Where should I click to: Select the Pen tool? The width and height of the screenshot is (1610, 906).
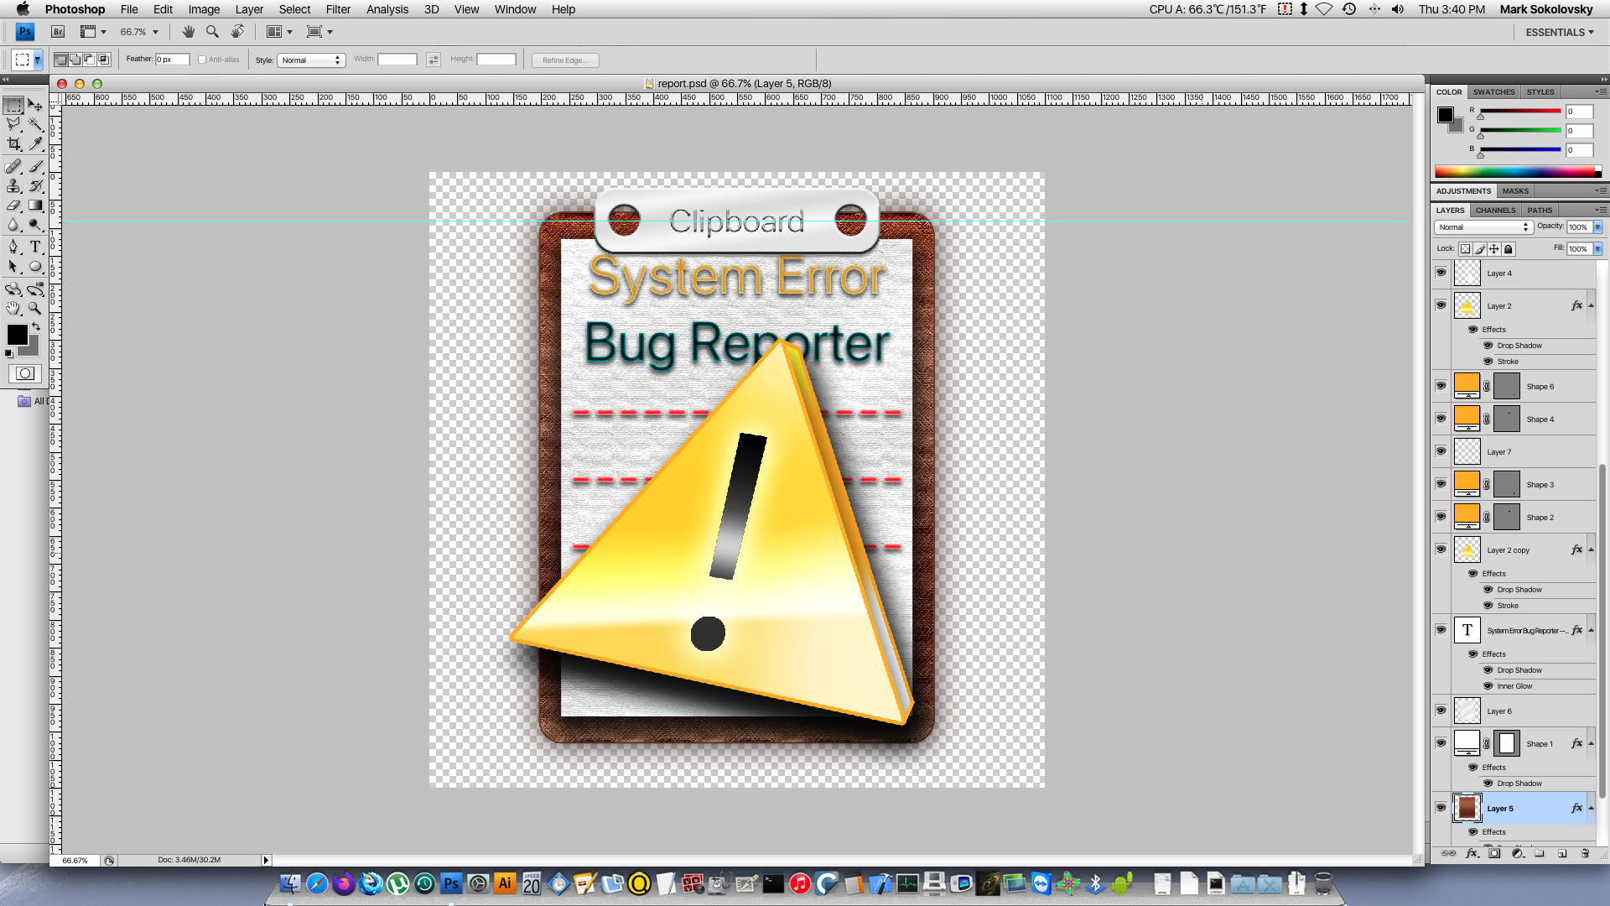coord(13,247)
